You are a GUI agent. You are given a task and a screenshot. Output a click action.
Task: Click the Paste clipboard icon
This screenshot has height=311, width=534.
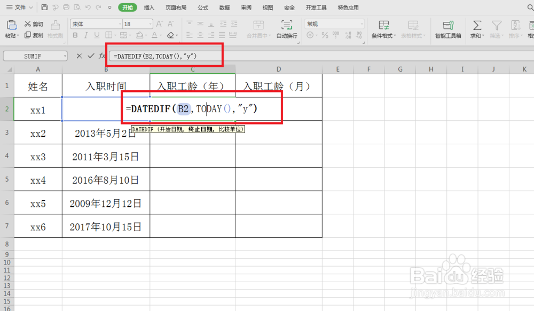[12, 25]
